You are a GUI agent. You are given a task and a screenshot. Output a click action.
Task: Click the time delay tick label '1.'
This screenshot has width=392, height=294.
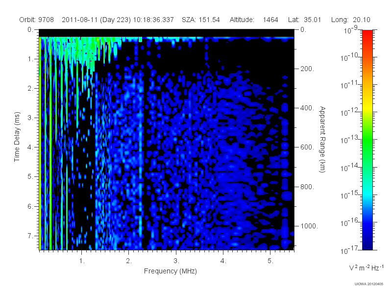30,59
